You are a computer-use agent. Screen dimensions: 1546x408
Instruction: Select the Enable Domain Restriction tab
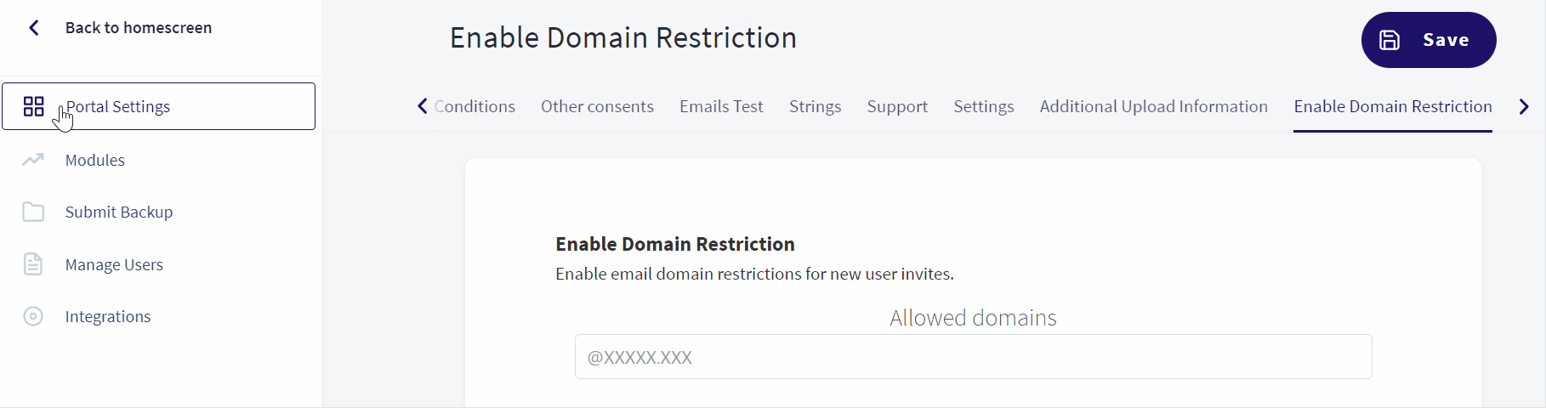1393,106
